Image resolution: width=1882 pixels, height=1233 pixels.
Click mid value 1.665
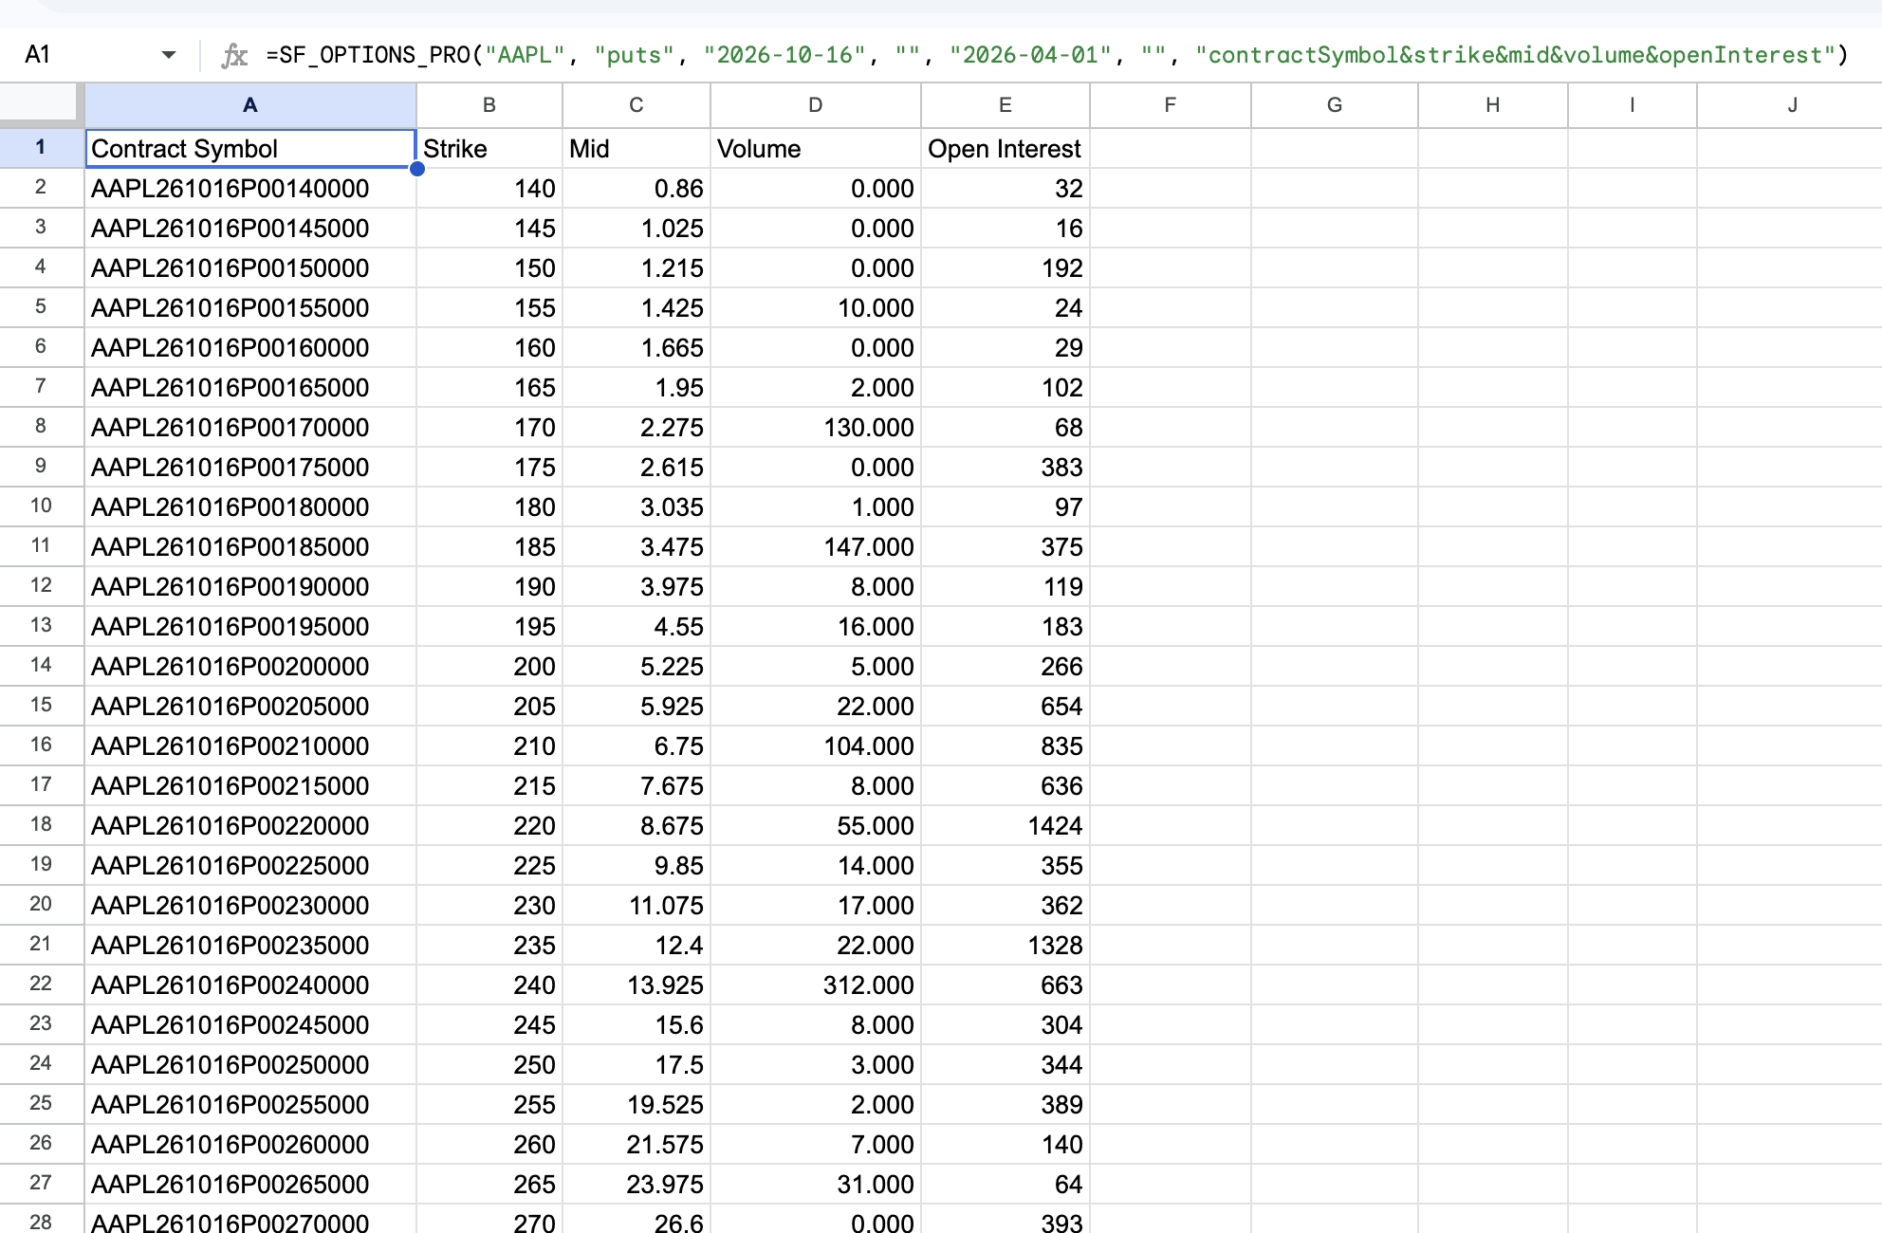click(x=637, y=348)
